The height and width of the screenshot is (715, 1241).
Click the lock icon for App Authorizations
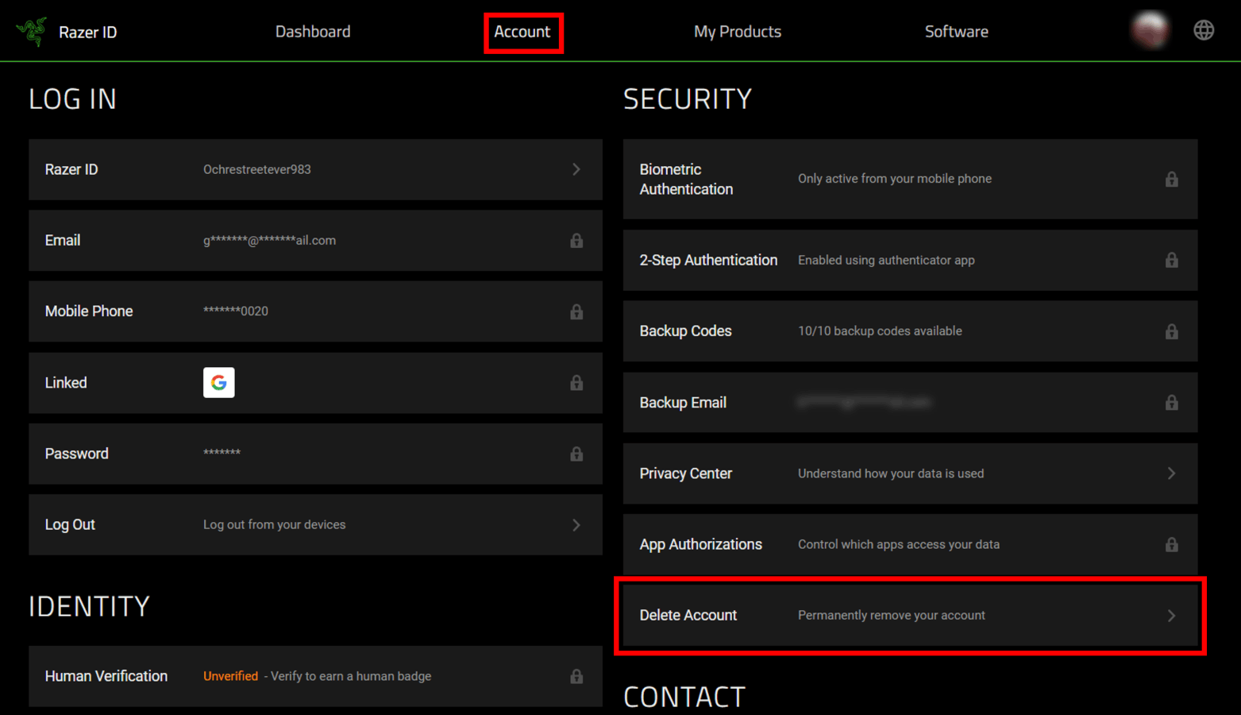coord(1172,544)
